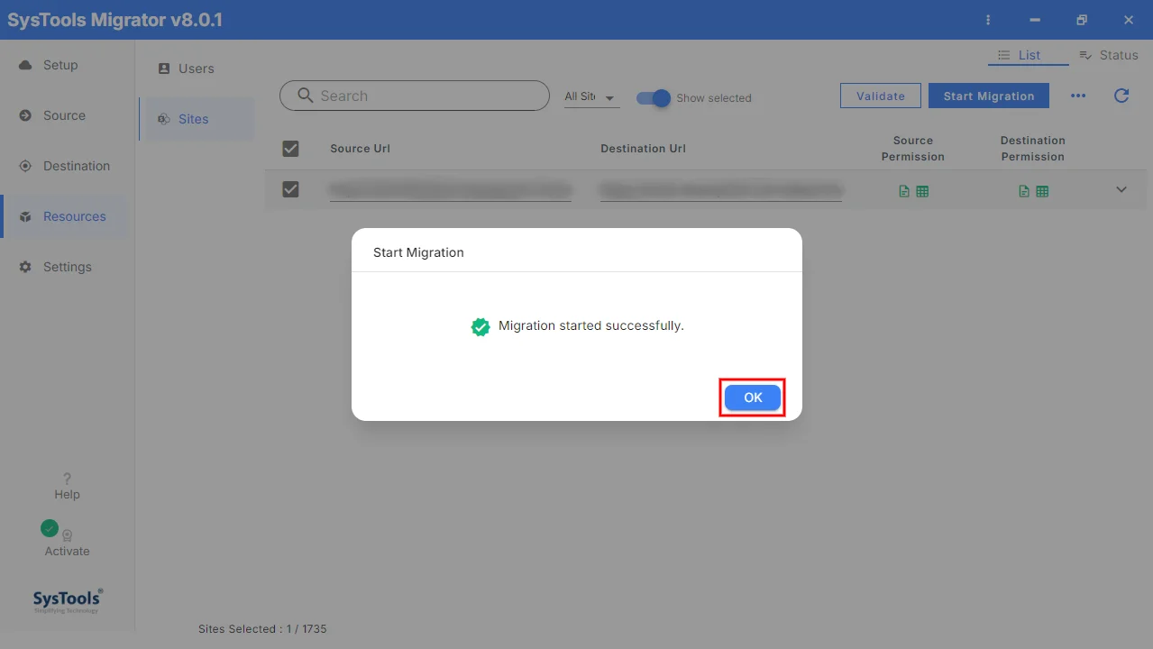Click the Source Permission table icon
This screenshot has width=1153, height=649.
922,191
